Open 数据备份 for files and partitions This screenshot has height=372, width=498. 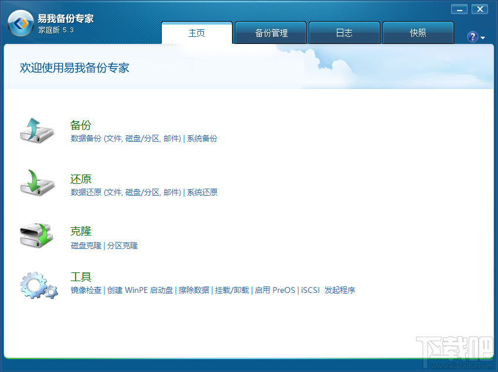[x=125, y=138]
